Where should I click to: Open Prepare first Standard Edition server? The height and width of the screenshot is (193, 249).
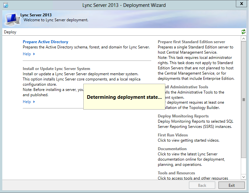point(191,42)
